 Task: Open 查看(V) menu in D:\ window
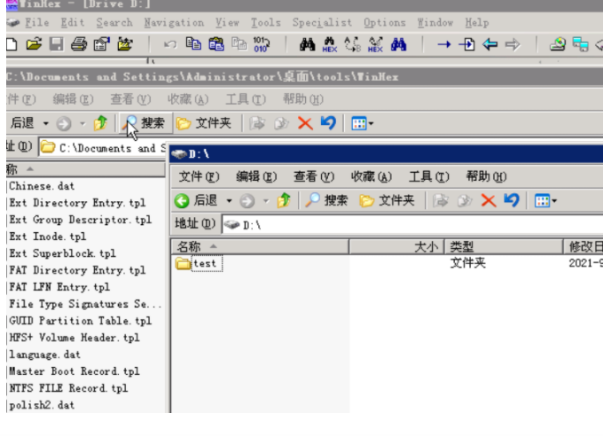[314, 176]
